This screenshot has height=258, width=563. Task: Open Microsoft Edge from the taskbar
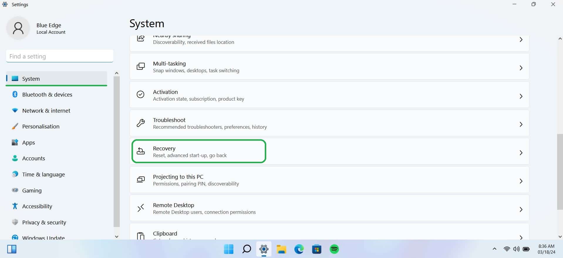(x=299, y=249)
